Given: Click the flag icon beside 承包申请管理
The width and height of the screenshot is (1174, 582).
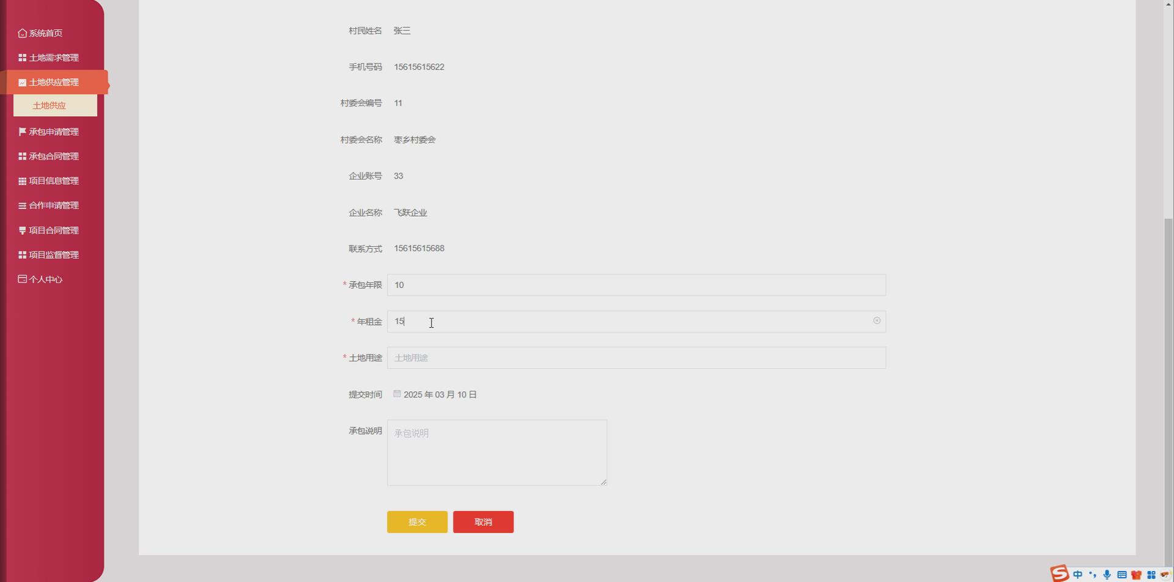Looking at the screenshot, I should (x=23, y=131).
